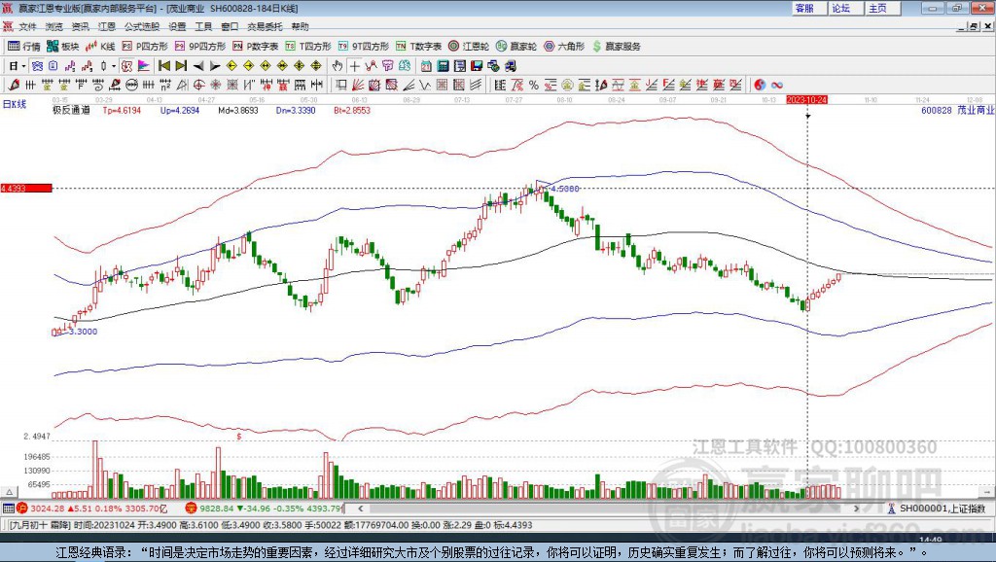Image resolution: width=996 pixels, height=562 pixels.
Task: Toggle the crosshair cursor tool
Action: tap(355, 65)
